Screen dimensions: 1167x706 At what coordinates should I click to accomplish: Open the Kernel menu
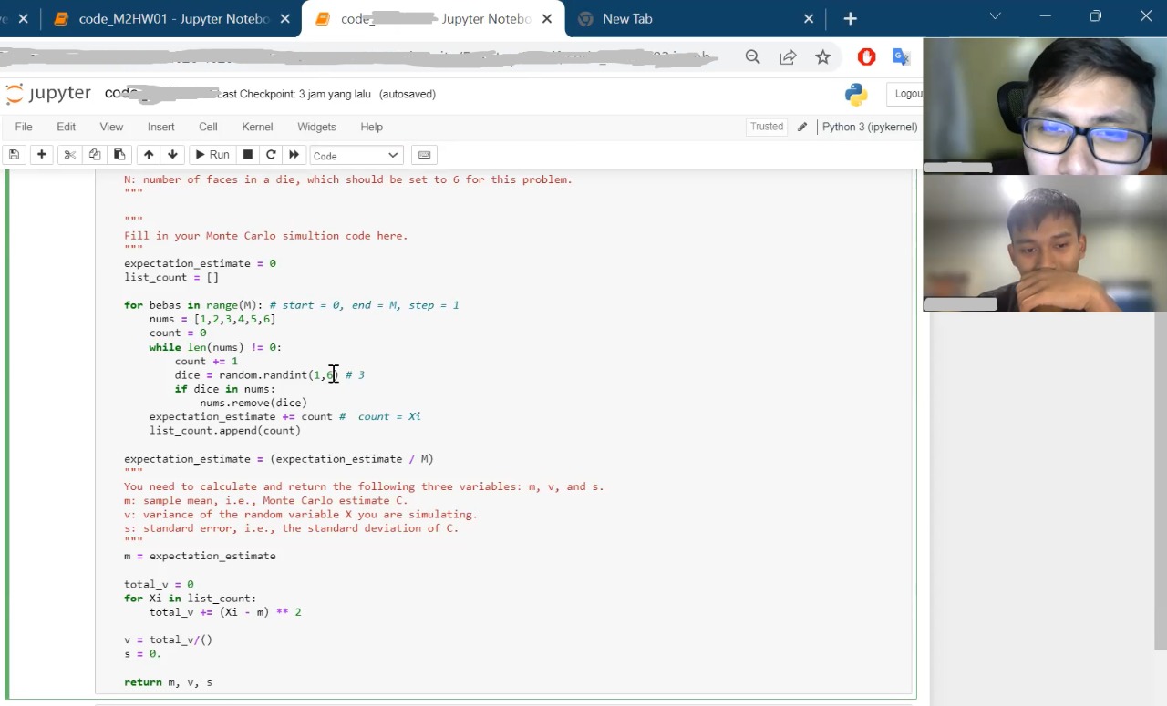[257, 127]
